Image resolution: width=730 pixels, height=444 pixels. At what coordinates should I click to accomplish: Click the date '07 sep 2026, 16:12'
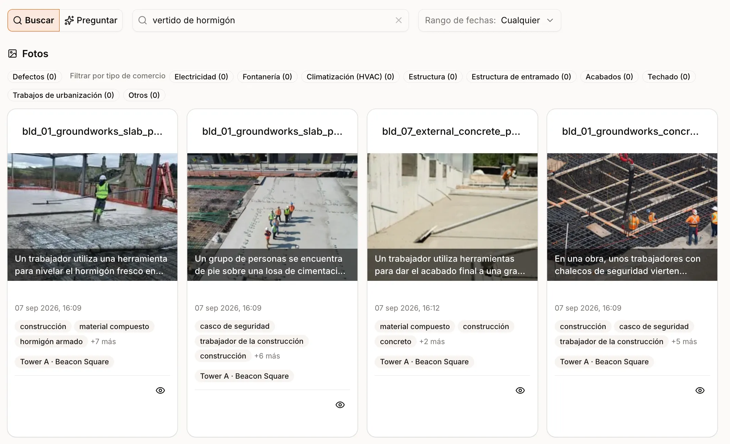[407, 308]
